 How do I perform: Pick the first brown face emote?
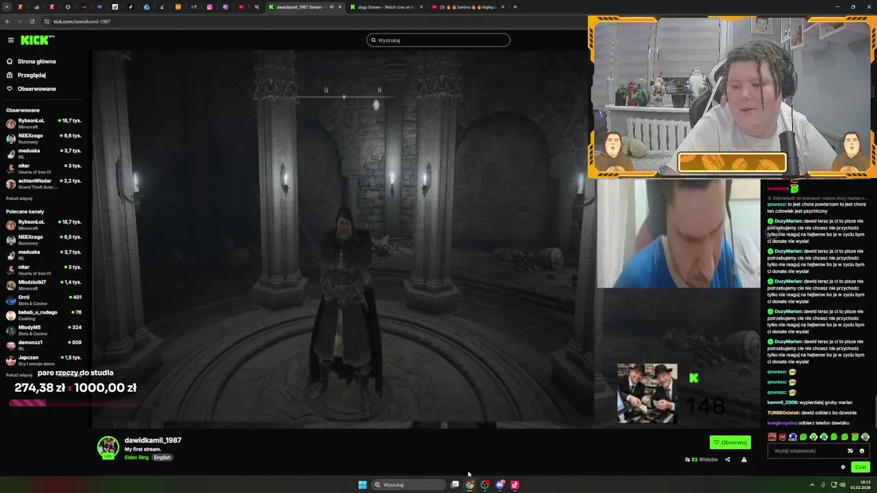click(x=772, y=437)
